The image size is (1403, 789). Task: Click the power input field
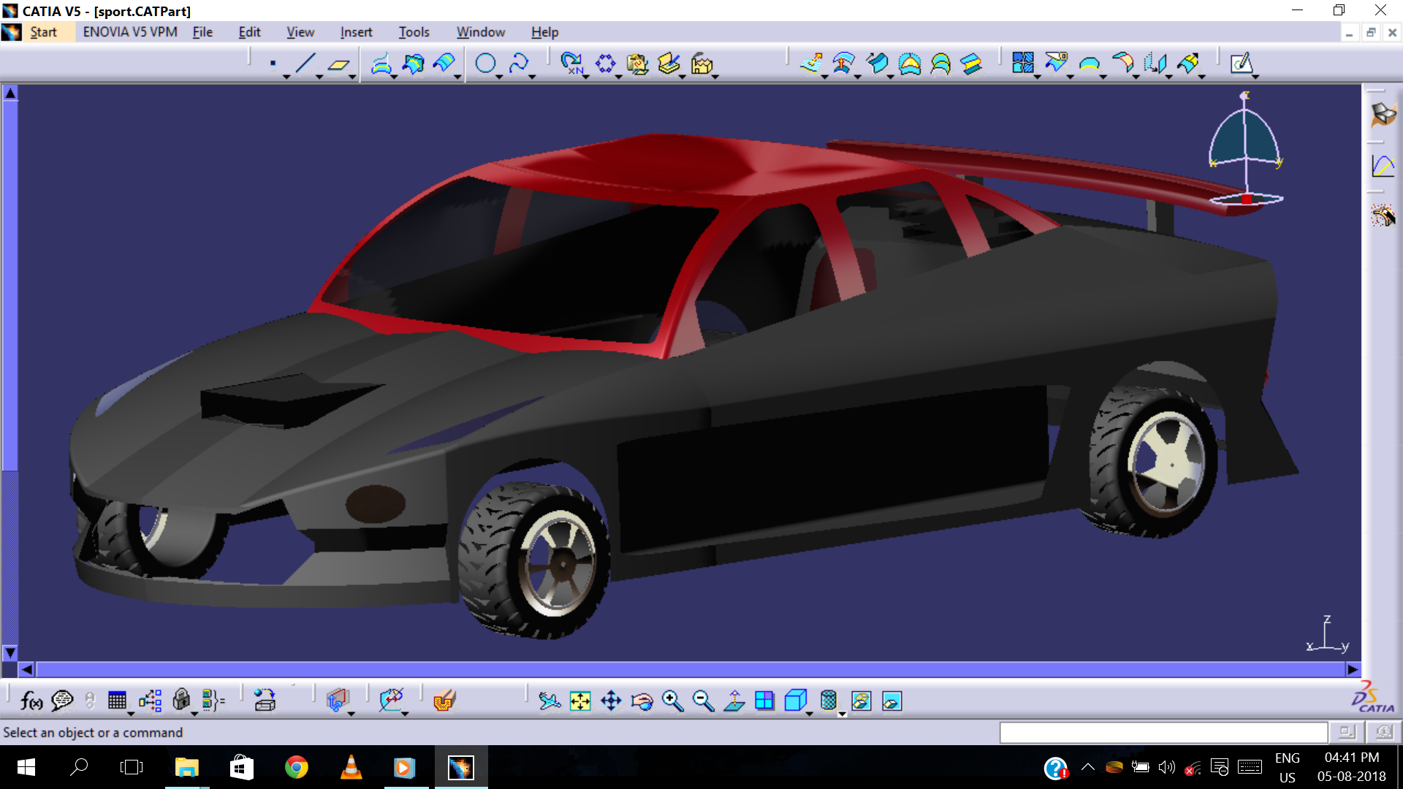pos(1163,732)
